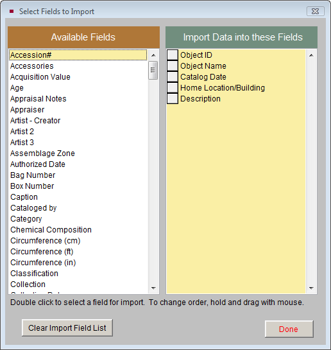Screen dimensions: 331x350
Task: Tick the checkbox beside Object ID
Action: pyautogui.click(x=173, y=55)
